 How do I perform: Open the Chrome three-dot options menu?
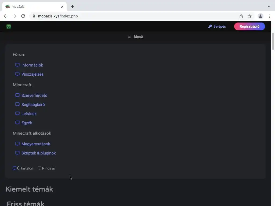[x=269, y=16]
